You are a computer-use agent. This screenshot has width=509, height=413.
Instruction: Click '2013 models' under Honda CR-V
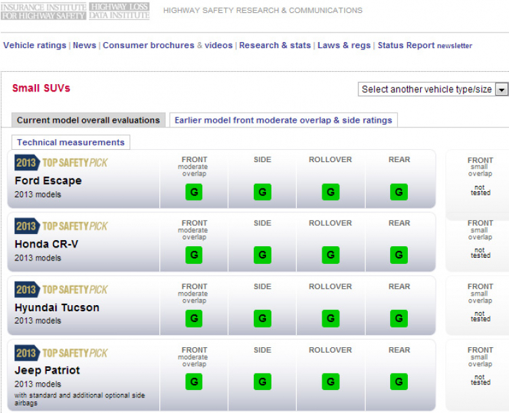tap(37, 258)
